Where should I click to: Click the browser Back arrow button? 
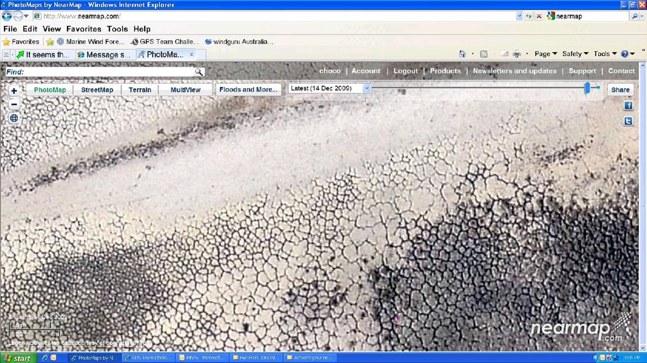tap(7, 16)
